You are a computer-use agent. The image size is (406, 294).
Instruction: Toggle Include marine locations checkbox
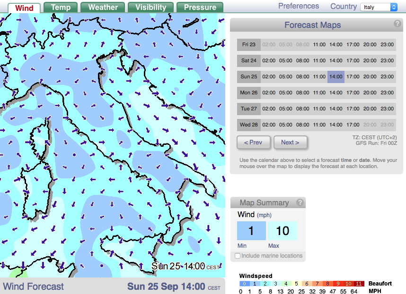[x=238, y=256]
